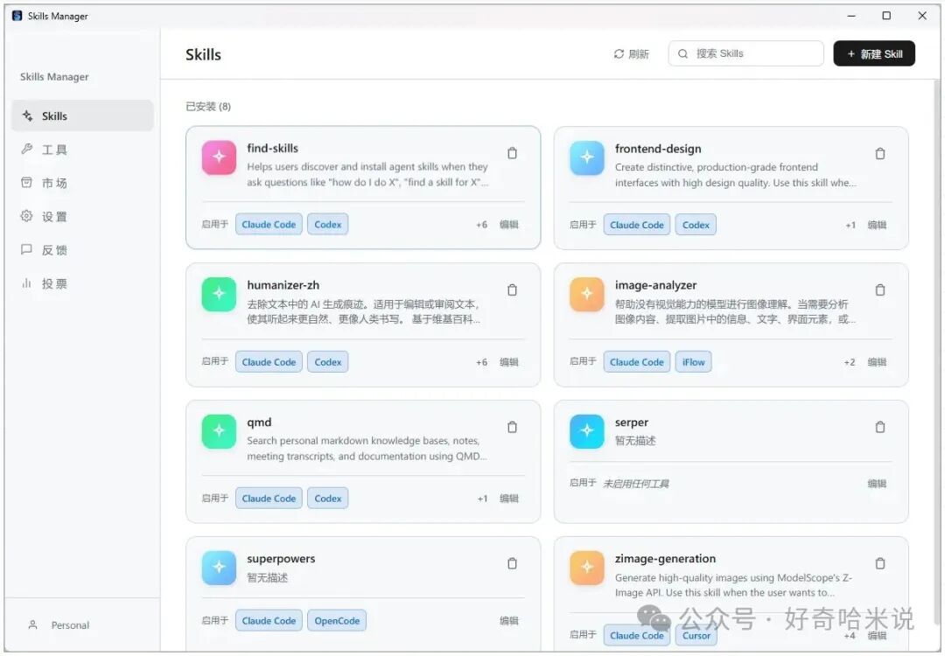The image size is (945, 656).
Task: Open 反馈 feedback in the sidebar
Action: (x=82, y=250)
